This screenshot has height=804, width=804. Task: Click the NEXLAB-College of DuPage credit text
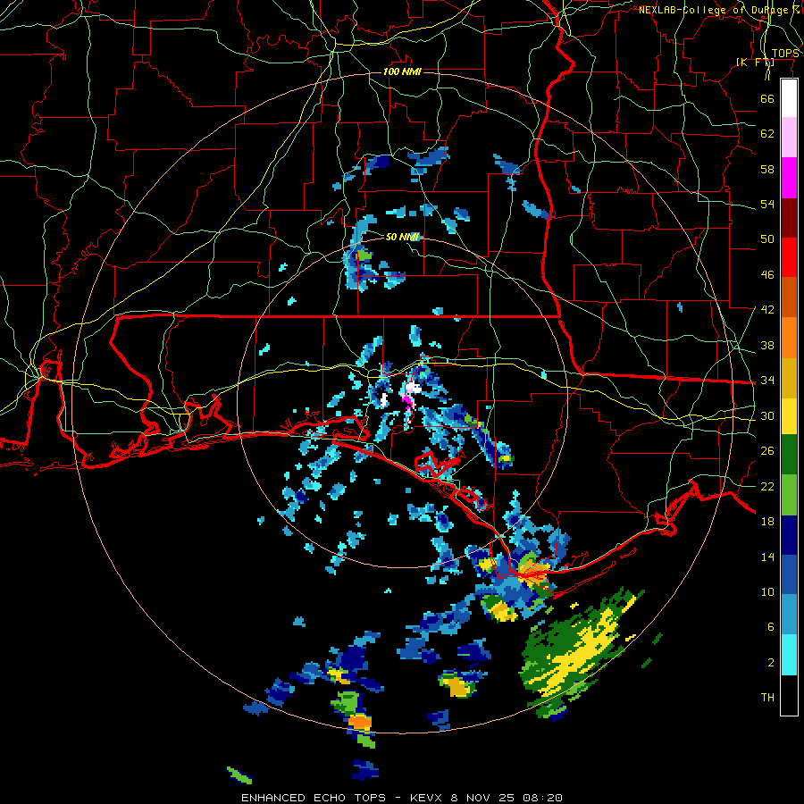[718, 10]
